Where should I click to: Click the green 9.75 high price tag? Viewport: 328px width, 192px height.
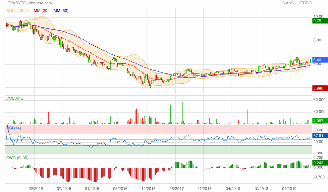(320, 21)
